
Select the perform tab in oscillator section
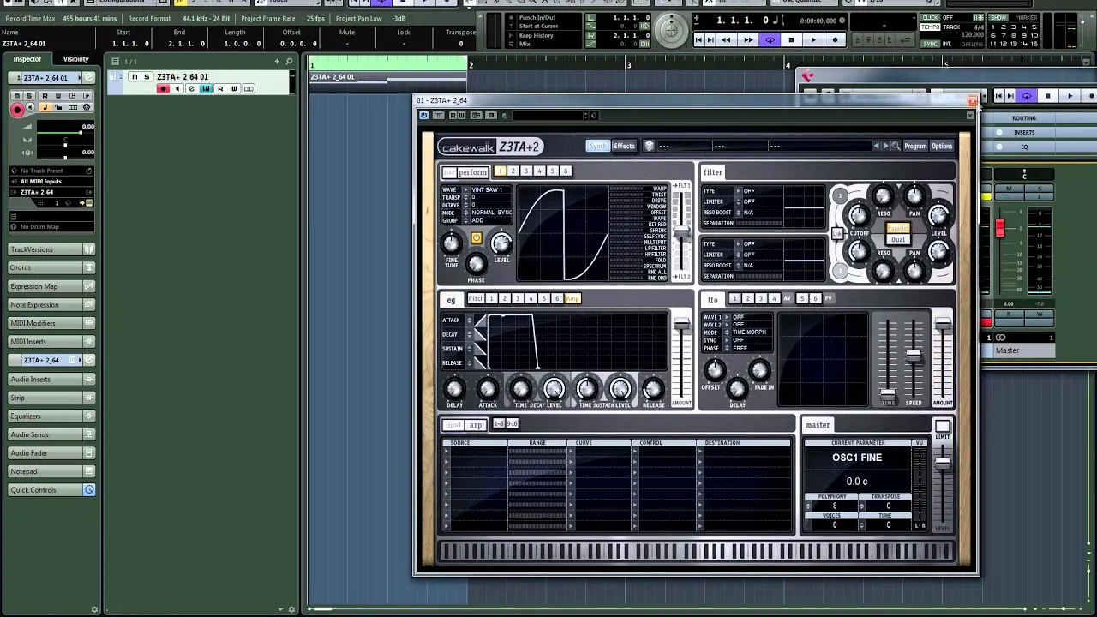click(x=471, y=172)
